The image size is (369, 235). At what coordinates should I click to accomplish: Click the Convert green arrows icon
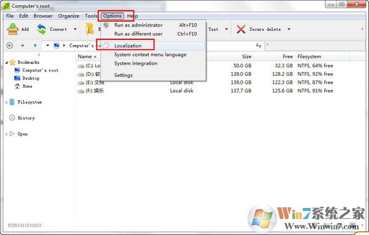41,29
